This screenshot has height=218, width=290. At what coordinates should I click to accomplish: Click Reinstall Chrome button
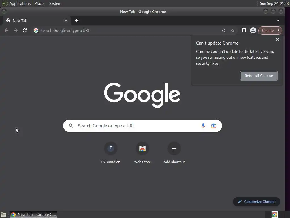259,76
